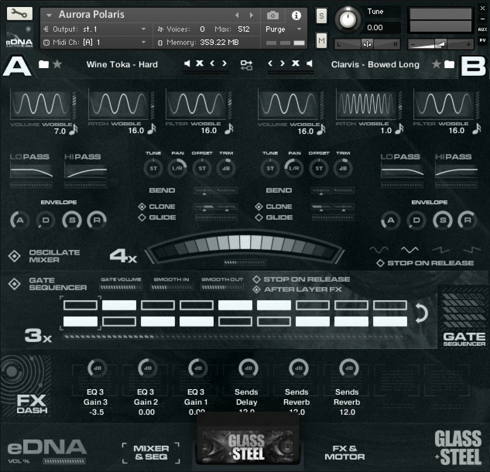
Task: Enable oscillator Stop On Release
Action: coord(380,263)
